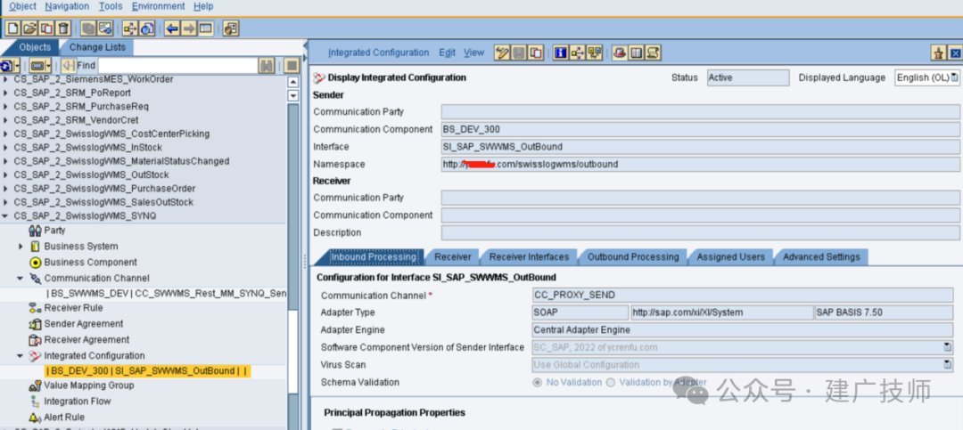This screenshot has height=430, width=963.
Task: Open the Navigation menu
Action: click(x=67, y=6)
